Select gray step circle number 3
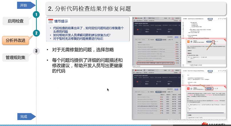 pos(36,51)
